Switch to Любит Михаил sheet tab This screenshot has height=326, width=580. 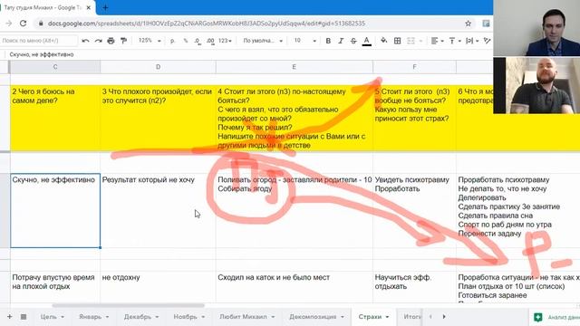pyautogui.click(x=247, y=317)
